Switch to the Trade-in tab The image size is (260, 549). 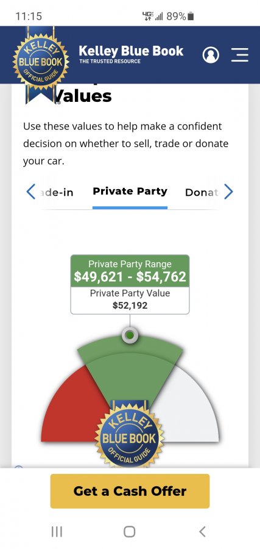click(x=57, y=192)
